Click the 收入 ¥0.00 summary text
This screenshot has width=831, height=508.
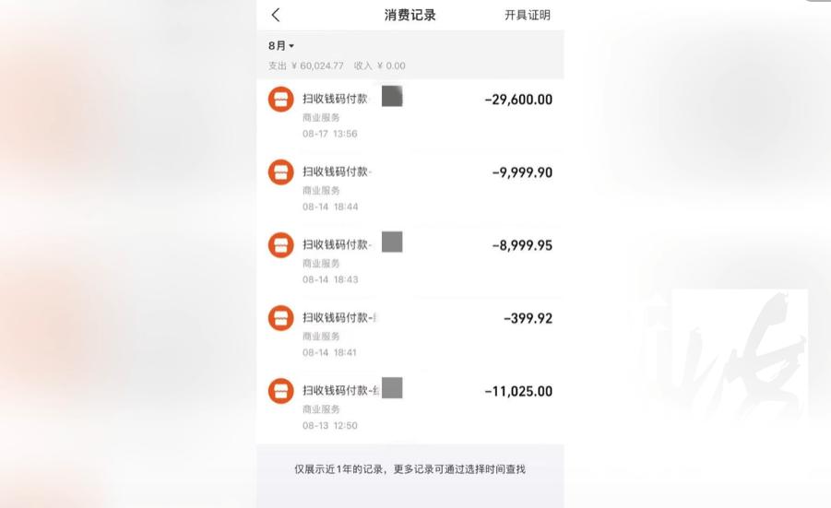click(x=379, y=65)
